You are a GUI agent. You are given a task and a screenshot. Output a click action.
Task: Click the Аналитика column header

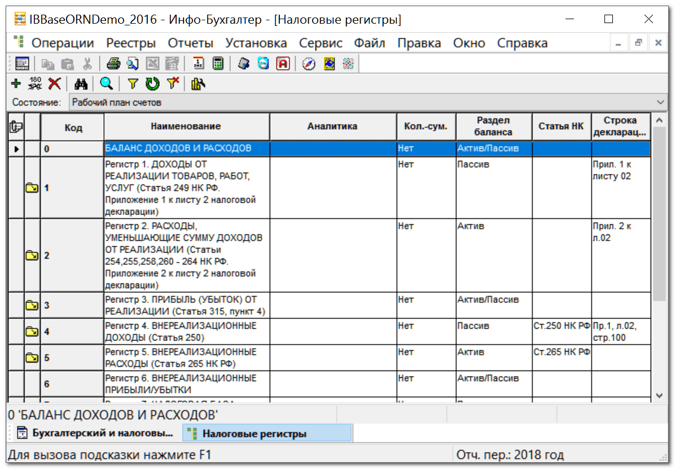(332, 126)
